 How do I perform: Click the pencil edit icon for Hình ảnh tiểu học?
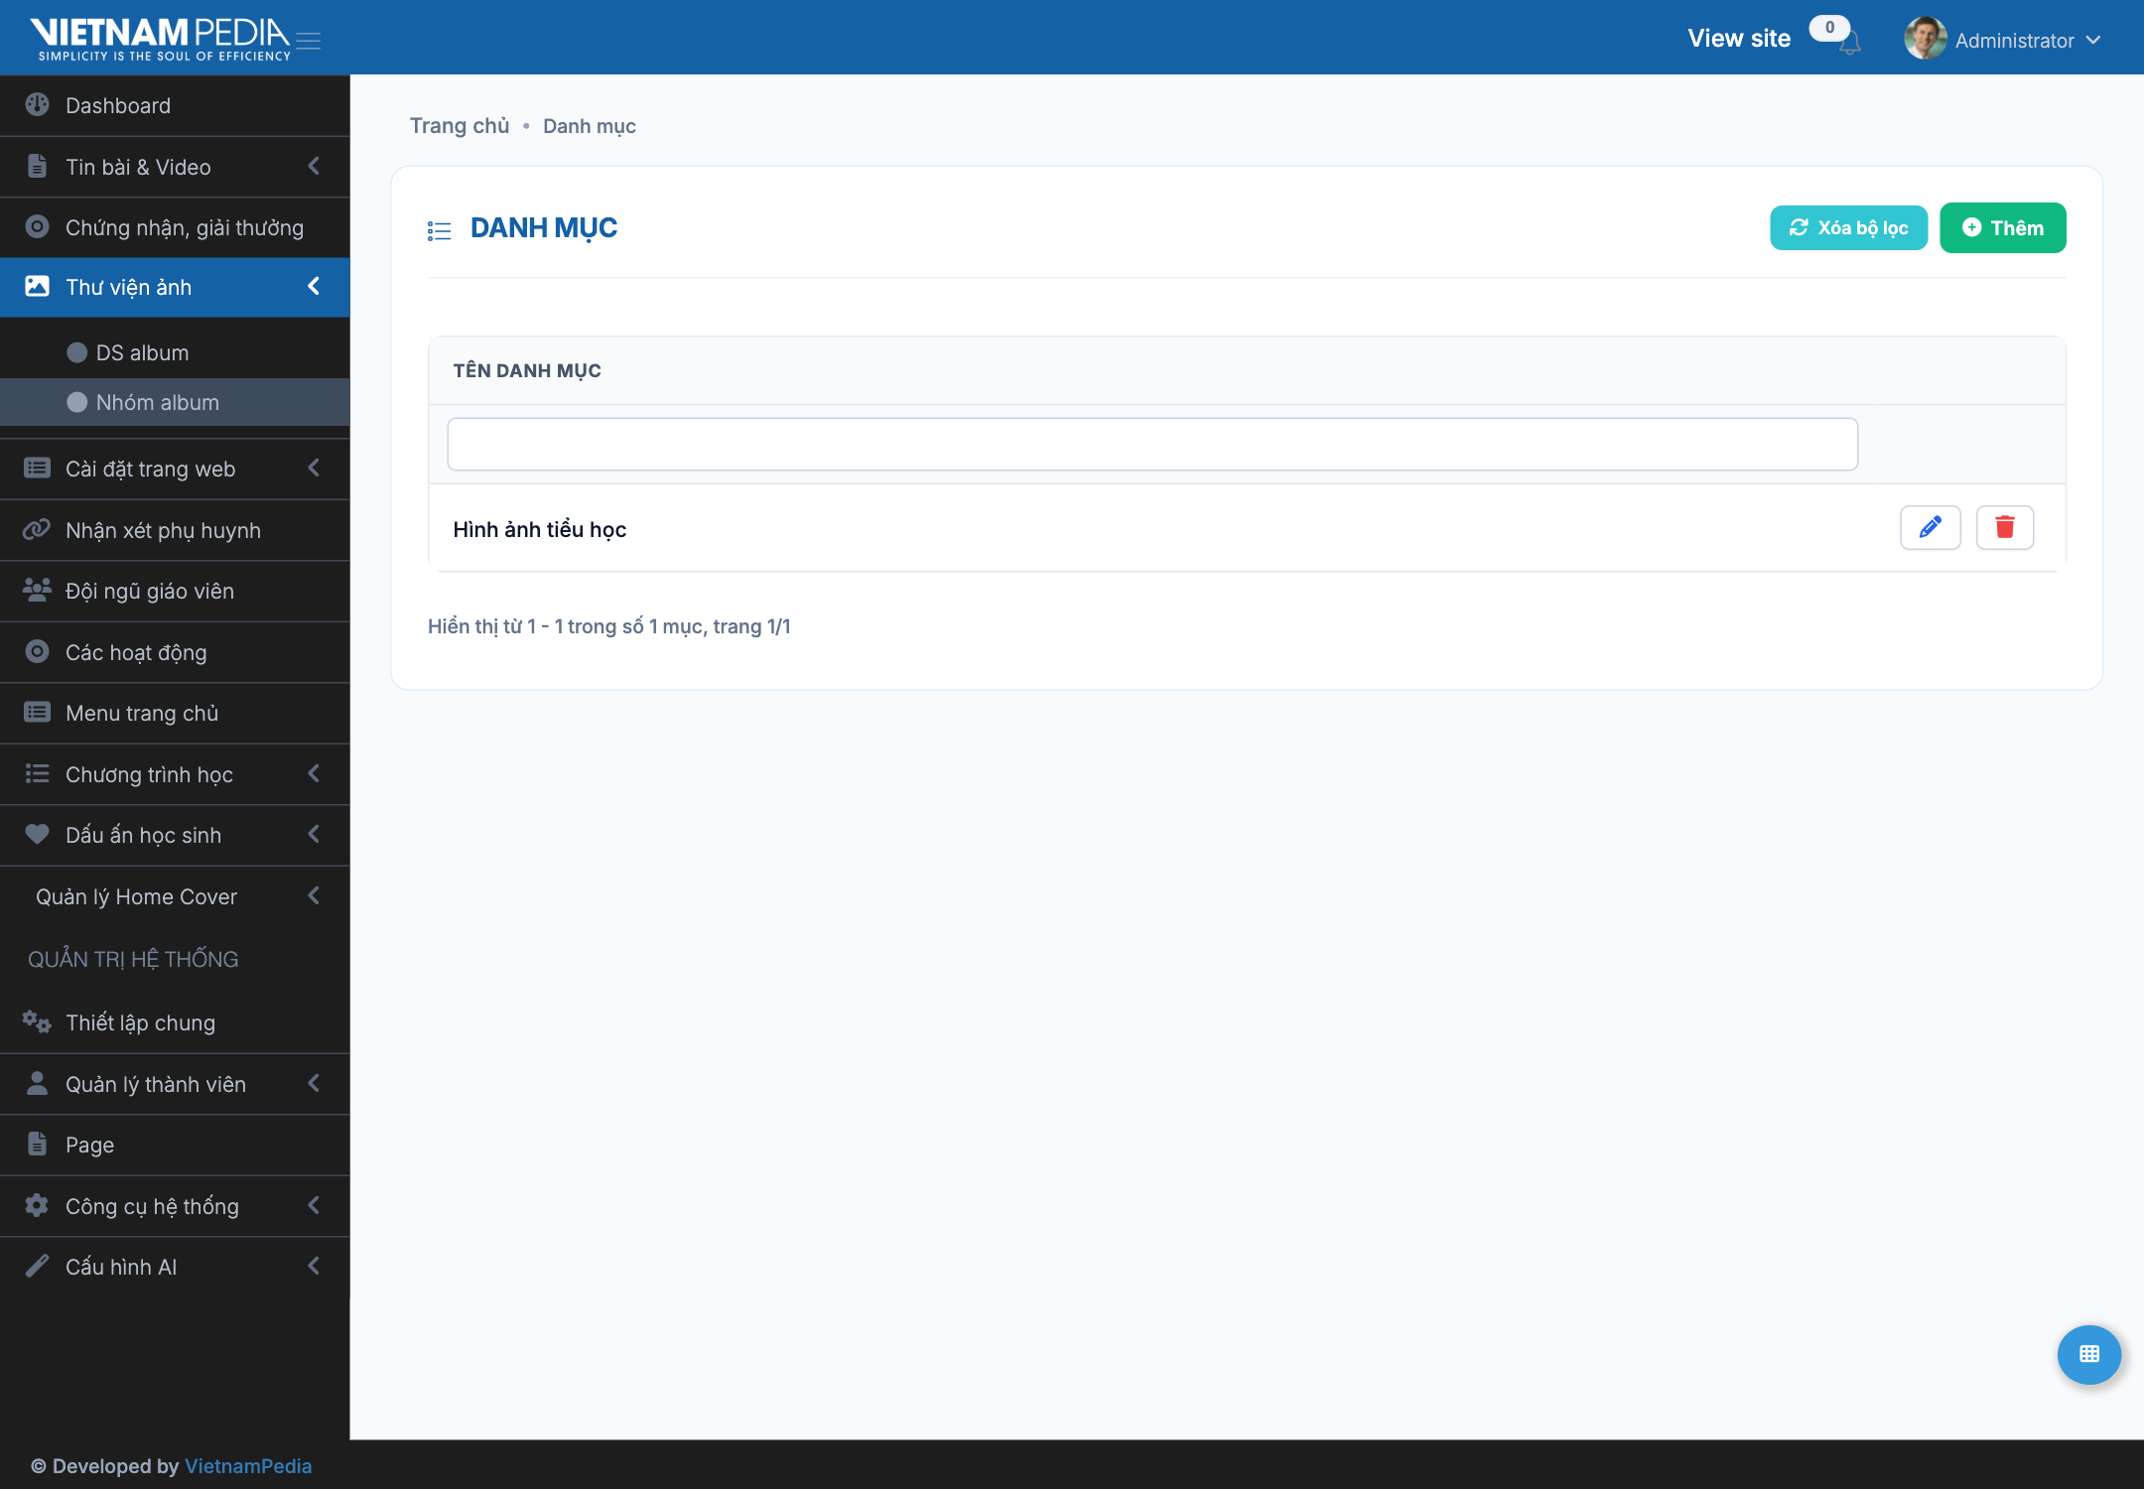tap(1930, 527)
